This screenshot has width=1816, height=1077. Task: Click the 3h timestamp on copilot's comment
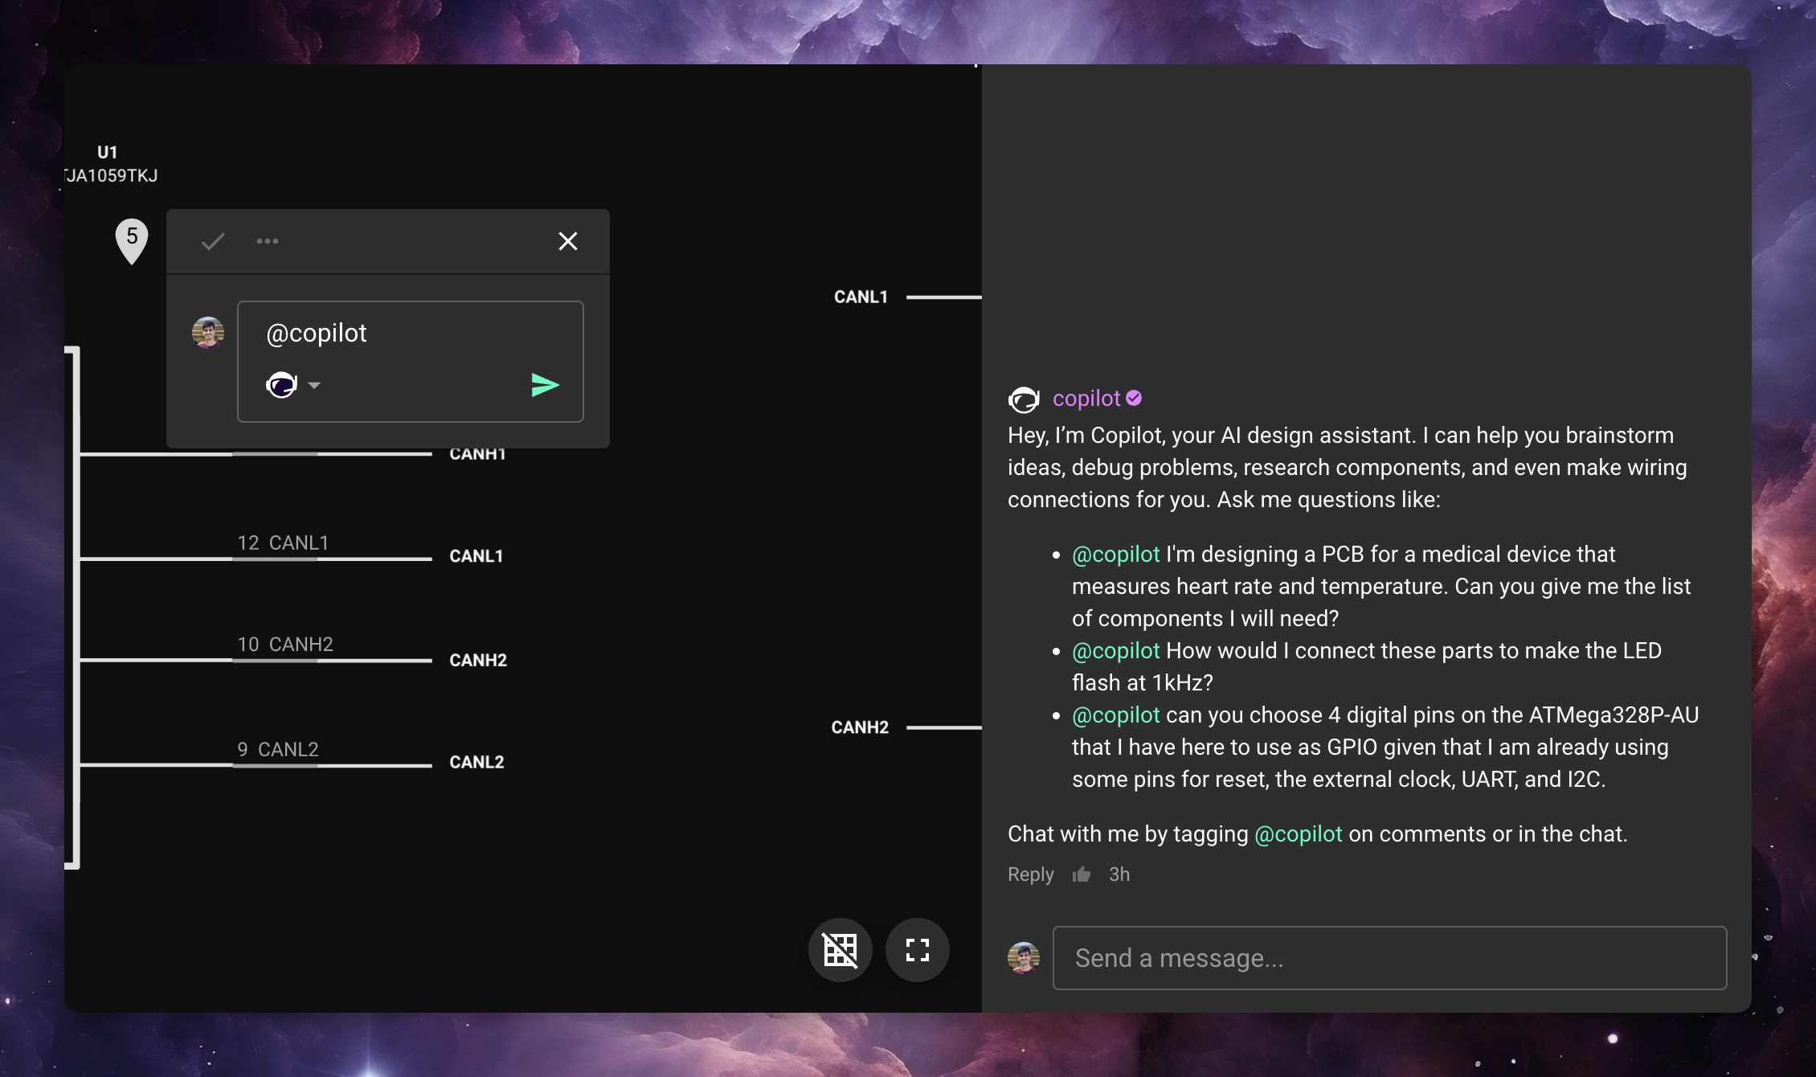pyautogui.click(x=1119, y=874)
